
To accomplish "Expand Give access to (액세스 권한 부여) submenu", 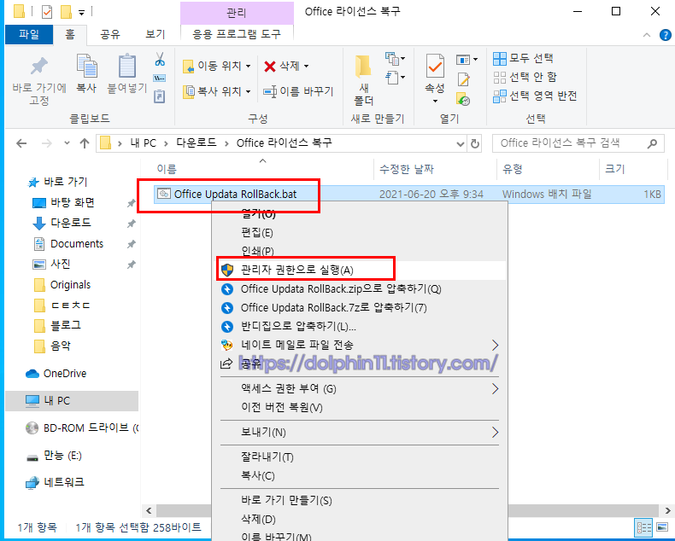I will (361, 389).
